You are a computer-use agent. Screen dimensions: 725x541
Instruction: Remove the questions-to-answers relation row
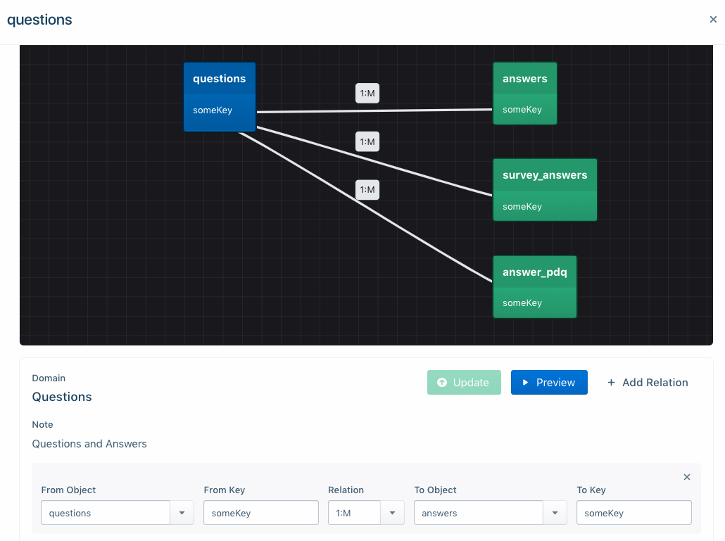pyautogui.click(x=687, y=478)
